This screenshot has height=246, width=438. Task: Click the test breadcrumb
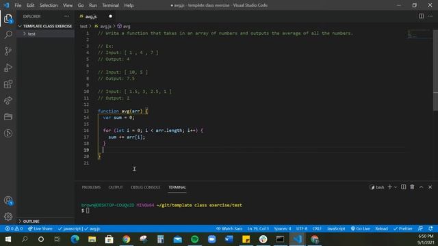click(83, 26)
